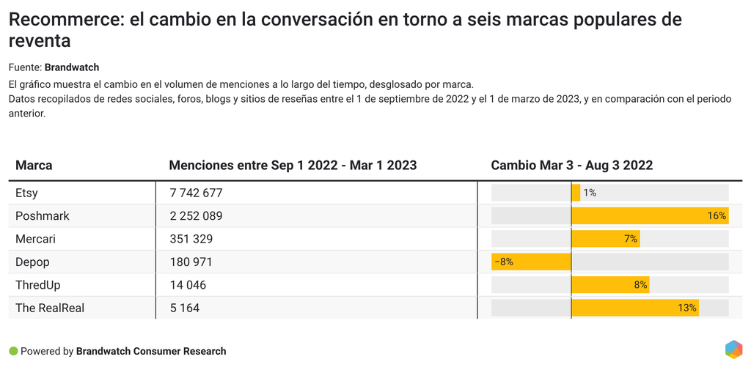Click the Brandwatch hexagon logo icon
Viewport: 751px width, 370px height.
pyautogui.click(x=733, y=349)
